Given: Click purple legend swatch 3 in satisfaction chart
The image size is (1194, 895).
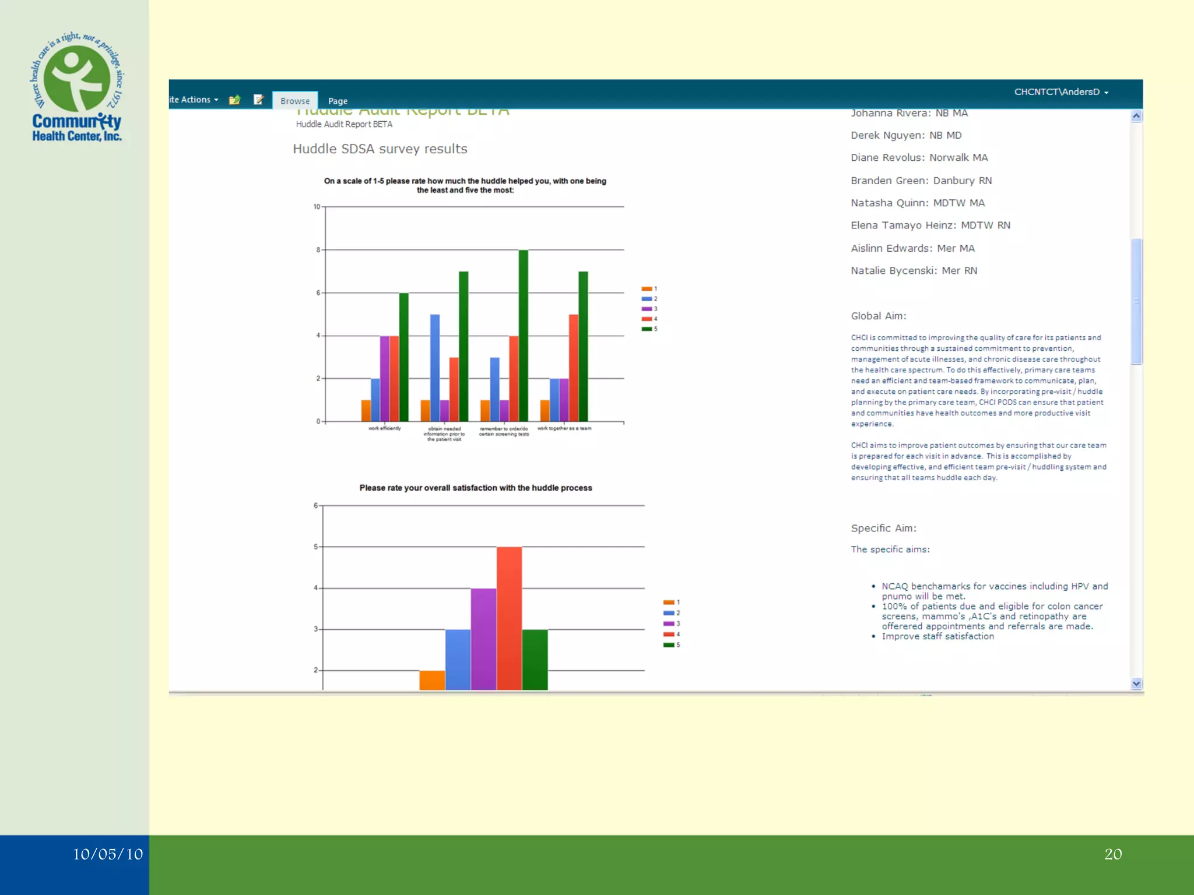Looking at the screenshot, I should (x=669, y=623).
